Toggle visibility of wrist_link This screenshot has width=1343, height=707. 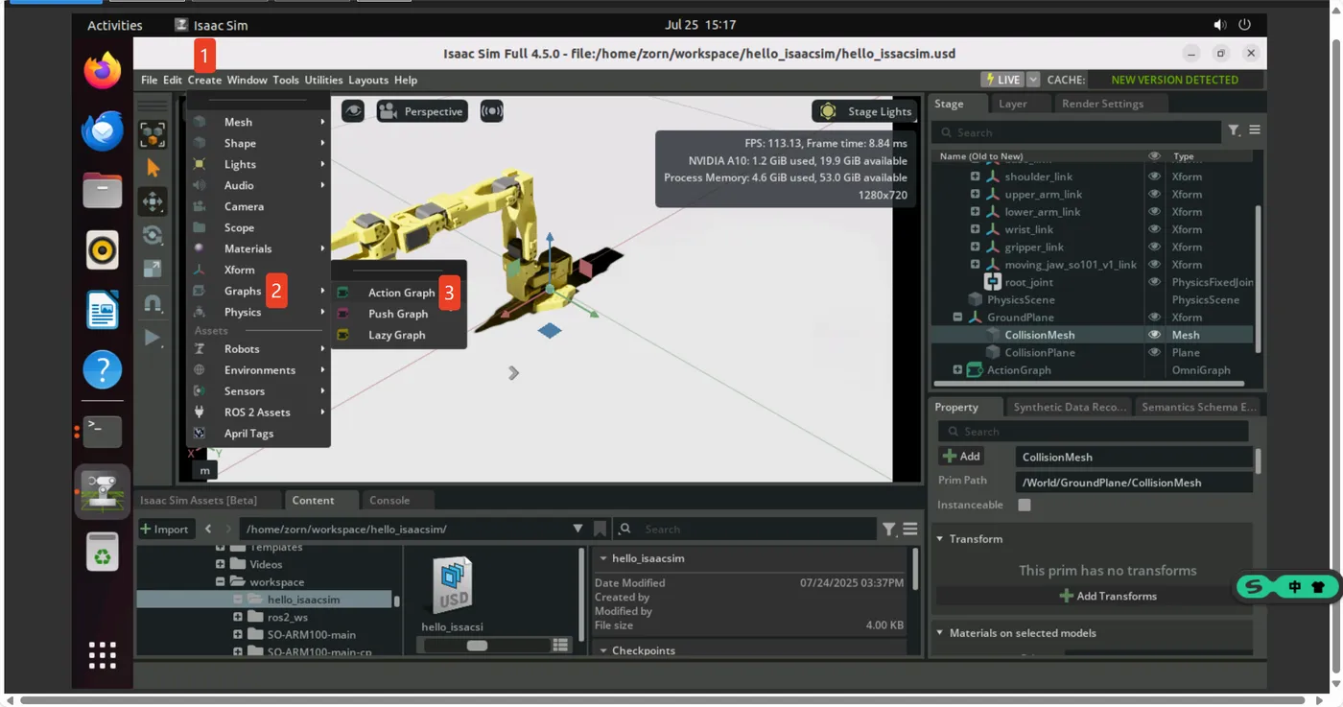point(1154,229)
